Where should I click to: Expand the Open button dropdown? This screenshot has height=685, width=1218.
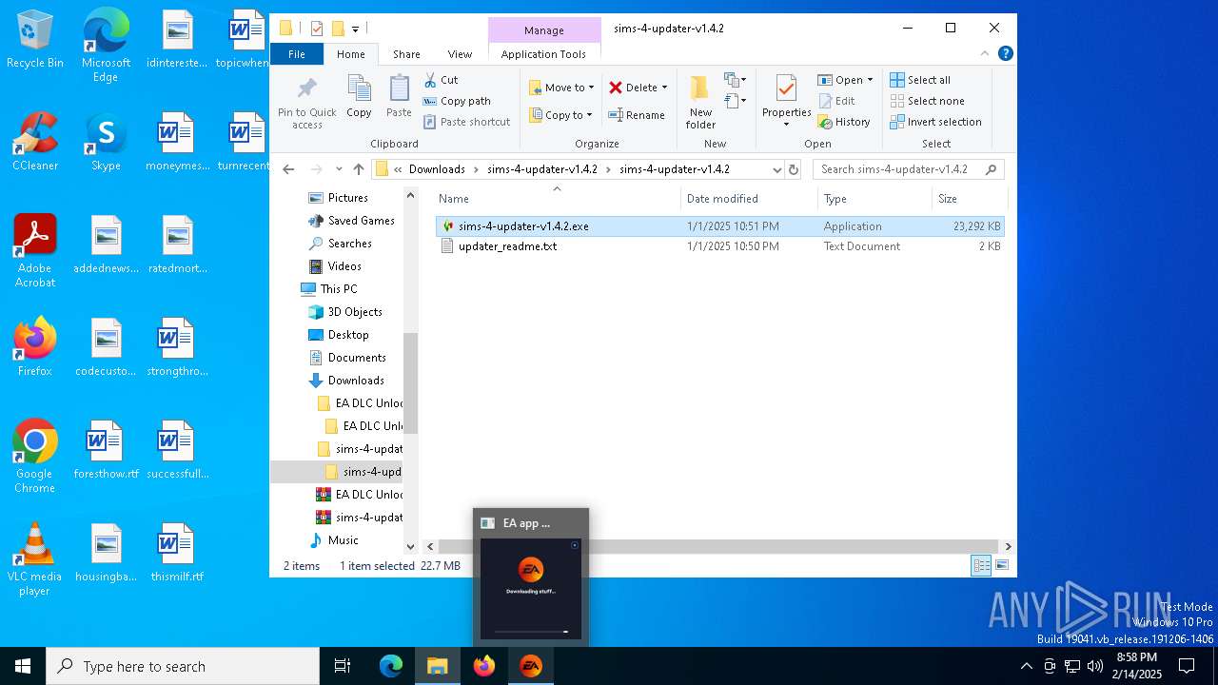[x=870, y=80]
